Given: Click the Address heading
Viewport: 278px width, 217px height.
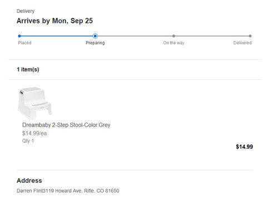Looking at the screenshot, I should pos(29,180).
